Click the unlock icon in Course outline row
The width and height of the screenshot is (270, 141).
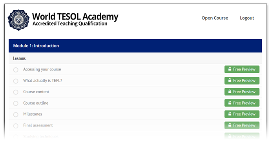[230, 103]
